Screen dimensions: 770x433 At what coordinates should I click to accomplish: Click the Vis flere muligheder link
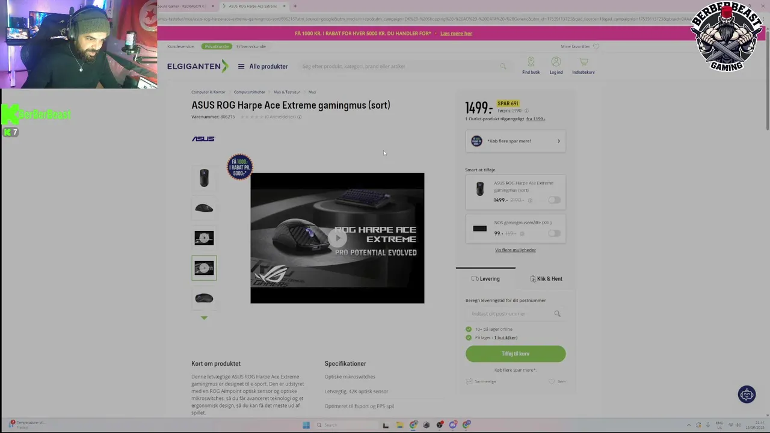[516, 250]
